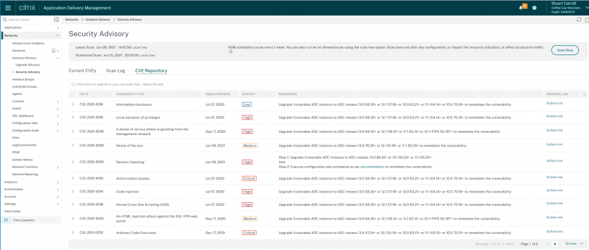Sort by Severity column
589x250 pixels.
(x=272, y=94)
